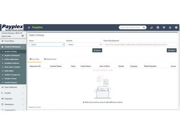180x135 pixels.
Task: Click the Front Office sidebar icon
Action: 3,41
